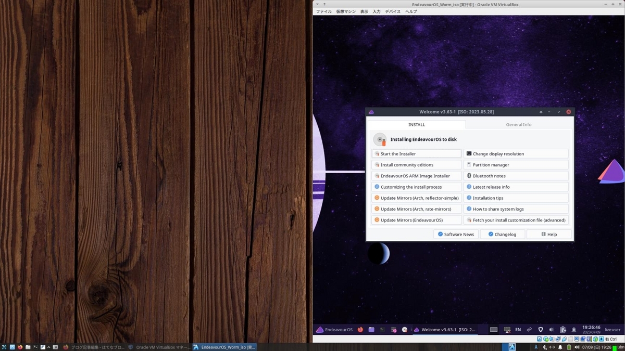Open host volume tray icon
This screenshot has height=351, width=625.
pos(577,347)
